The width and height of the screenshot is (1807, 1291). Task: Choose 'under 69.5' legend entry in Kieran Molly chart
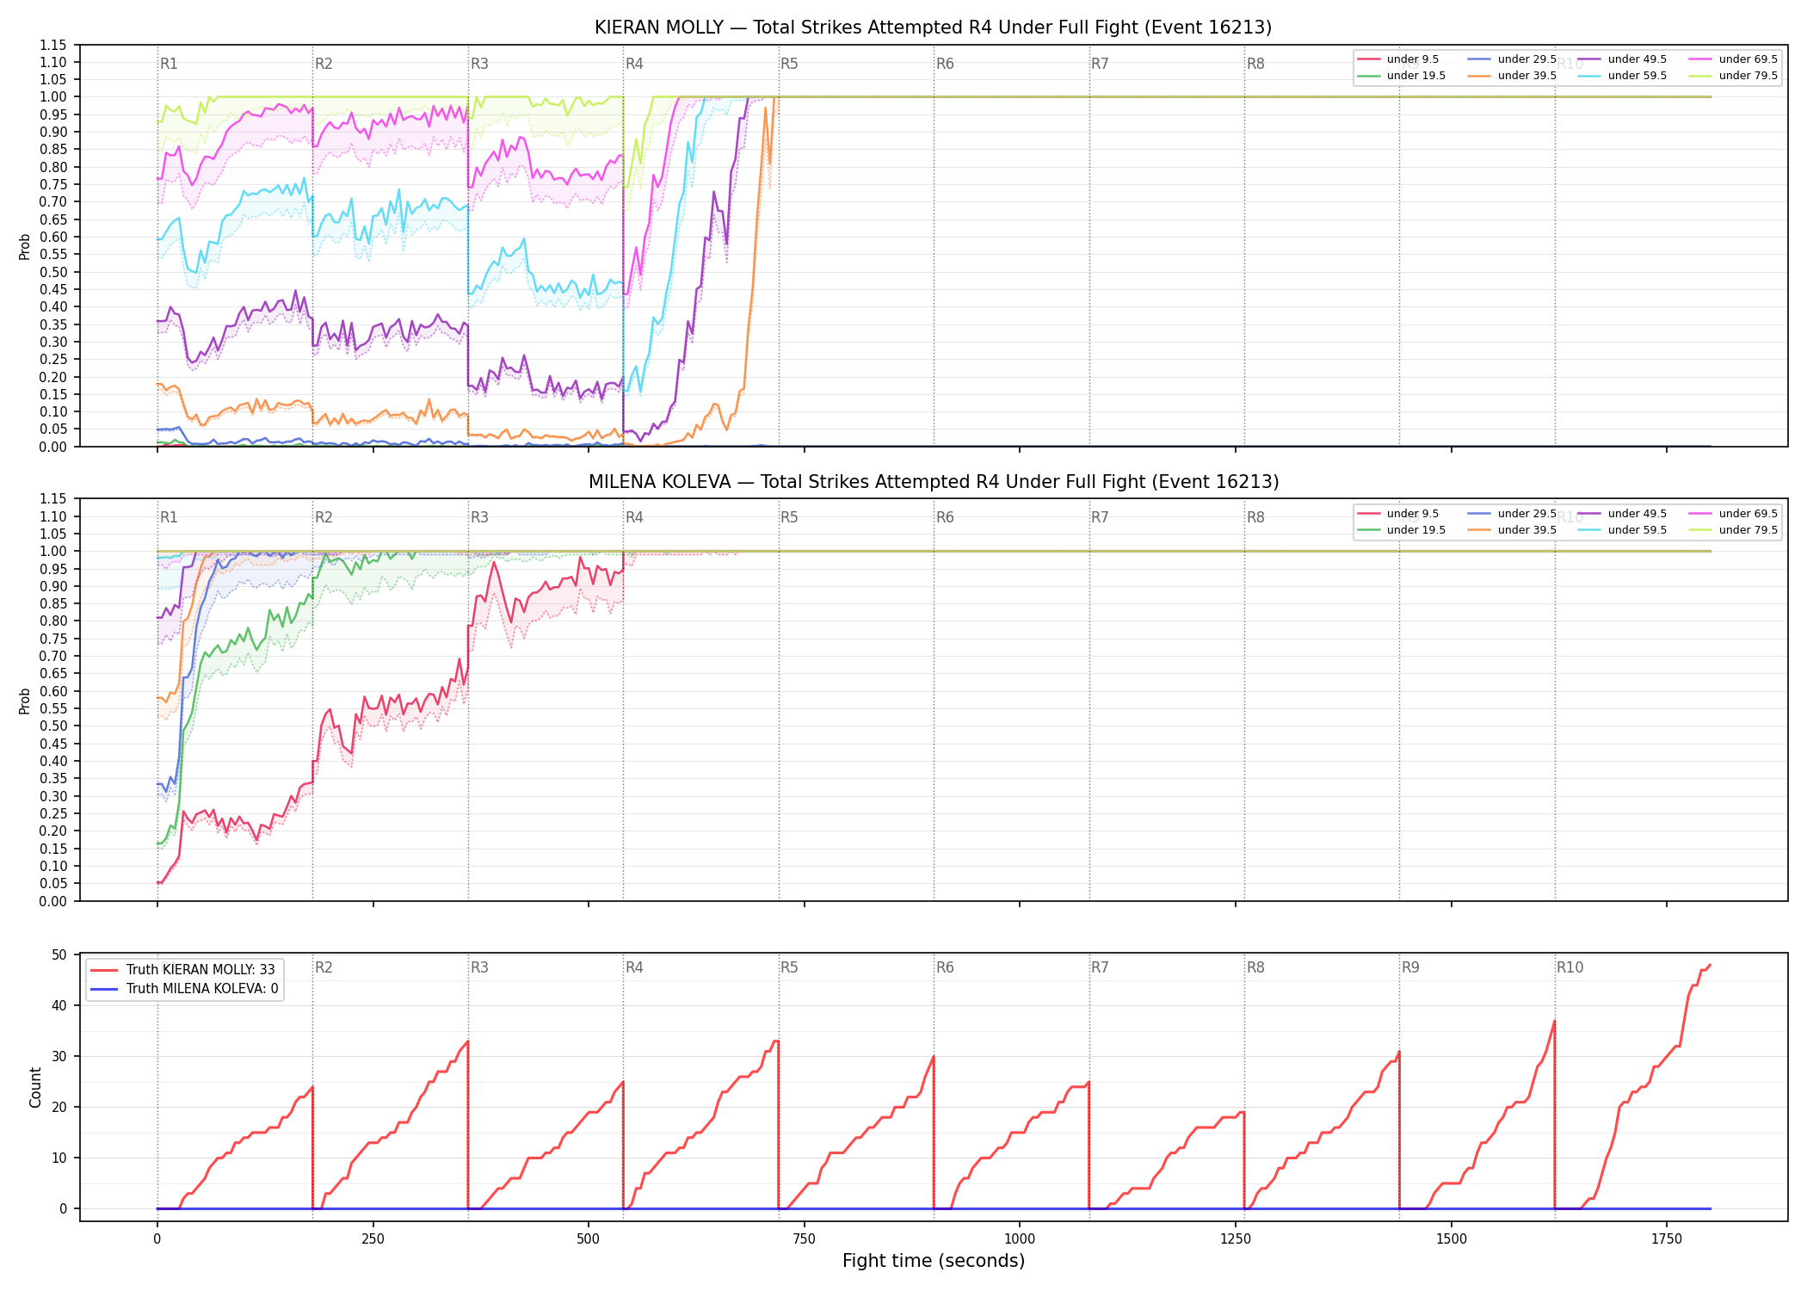tap(1733, 59)
